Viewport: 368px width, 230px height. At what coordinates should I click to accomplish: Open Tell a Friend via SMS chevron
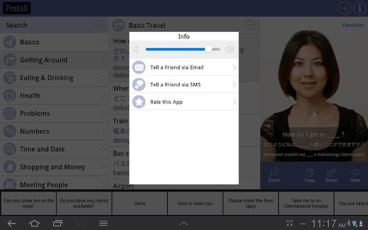tap(234, 85)
